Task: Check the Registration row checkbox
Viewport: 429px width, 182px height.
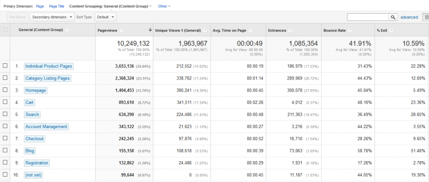Action: click(5, 162)
